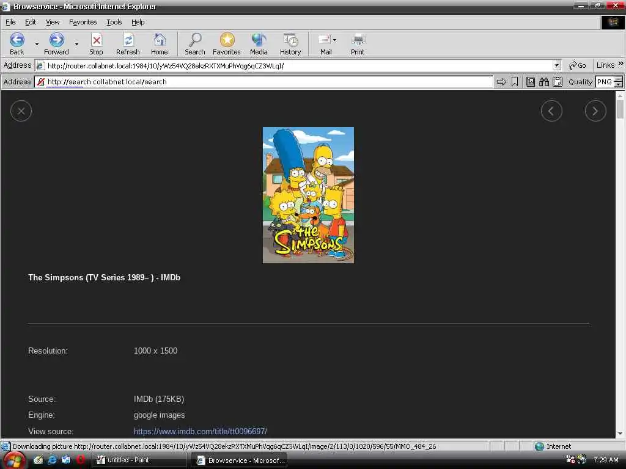Go to the previous image result
The height and width of the screenshot is (469, 626).
551,111
